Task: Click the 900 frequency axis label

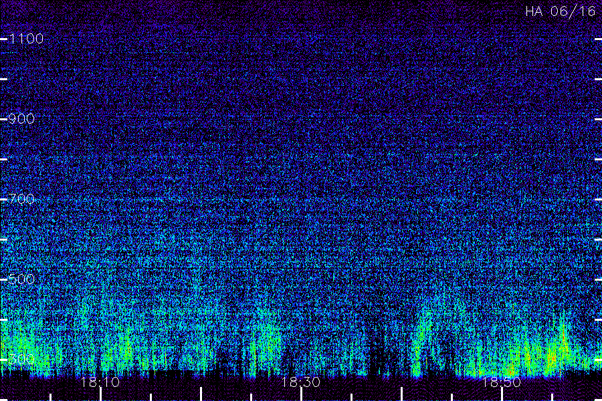Action: tap(21, 119)
